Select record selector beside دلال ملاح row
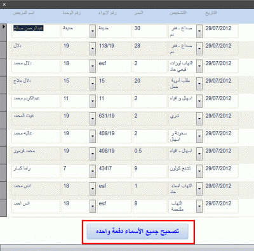Screen dimensions: 254x251 click(x=3, y=85)
